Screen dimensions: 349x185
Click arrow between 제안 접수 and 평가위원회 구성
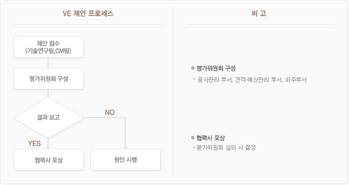pyautogui.click(x=48, y=63)
